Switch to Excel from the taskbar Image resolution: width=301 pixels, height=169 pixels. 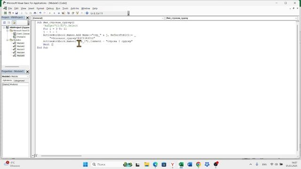pyautogui.click(x=181, y=164)
